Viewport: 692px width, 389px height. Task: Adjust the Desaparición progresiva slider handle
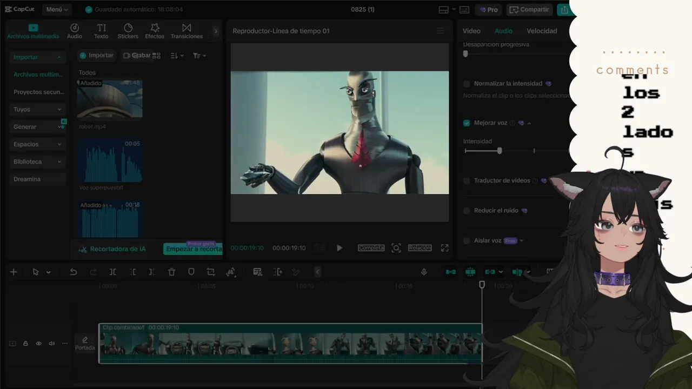[x=465, y=53]
